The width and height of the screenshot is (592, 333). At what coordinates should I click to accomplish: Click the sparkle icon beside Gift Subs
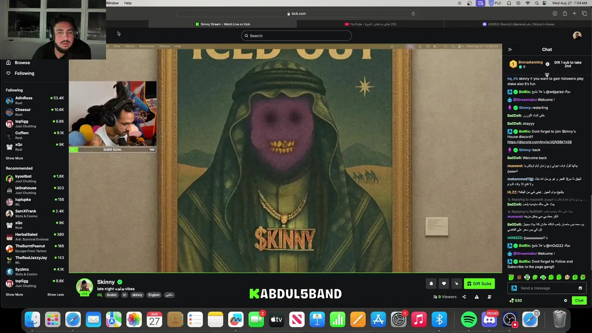click(x=456, y=284)
